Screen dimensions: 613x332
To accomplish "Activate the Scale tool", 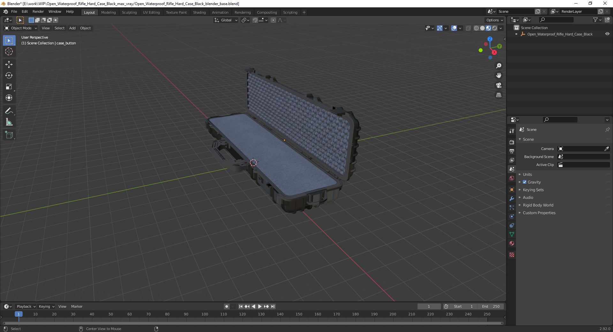I will click(x=9, y=87).
